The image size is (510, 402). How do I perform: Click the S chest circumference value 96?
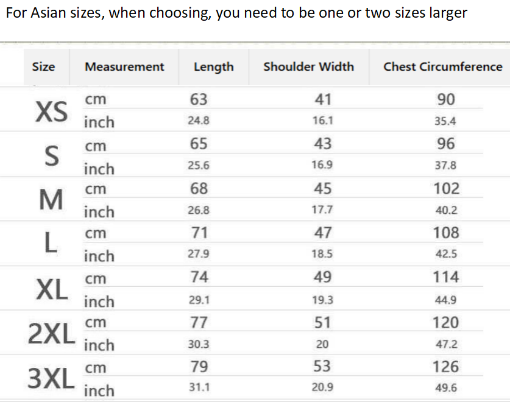coord(446,144)
